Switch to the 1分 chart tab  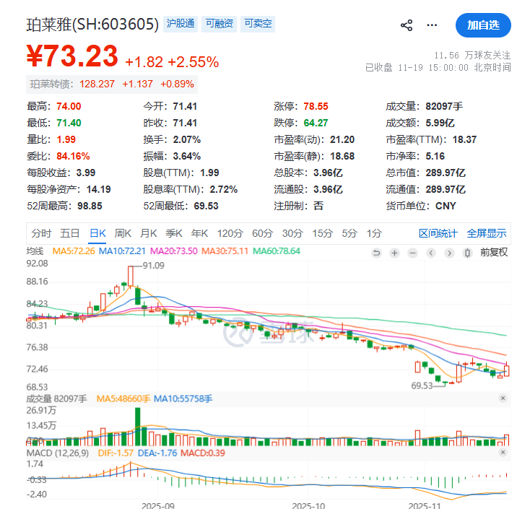pyautogui.click(x=374, y=233)
